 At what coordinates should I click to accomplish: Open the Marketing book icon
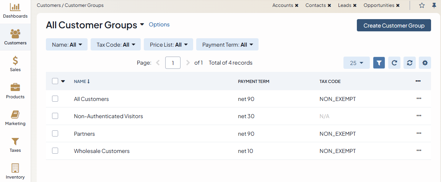[15, 114]
